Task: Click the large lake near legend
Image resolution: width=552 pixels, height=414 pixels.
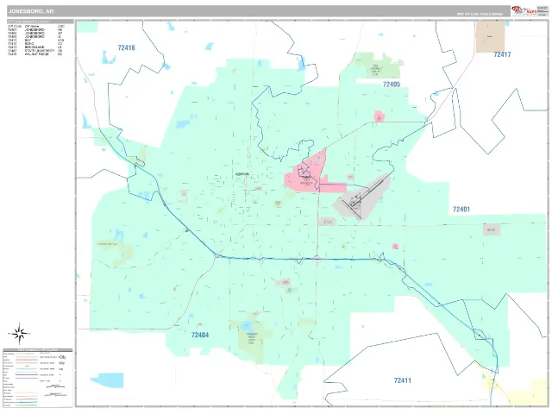Action: tap(107, 380)
